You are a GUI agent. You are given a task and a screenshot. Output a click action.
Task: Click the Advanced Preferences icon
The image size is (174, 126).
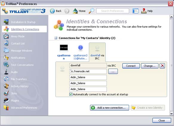tap(6, 108)
